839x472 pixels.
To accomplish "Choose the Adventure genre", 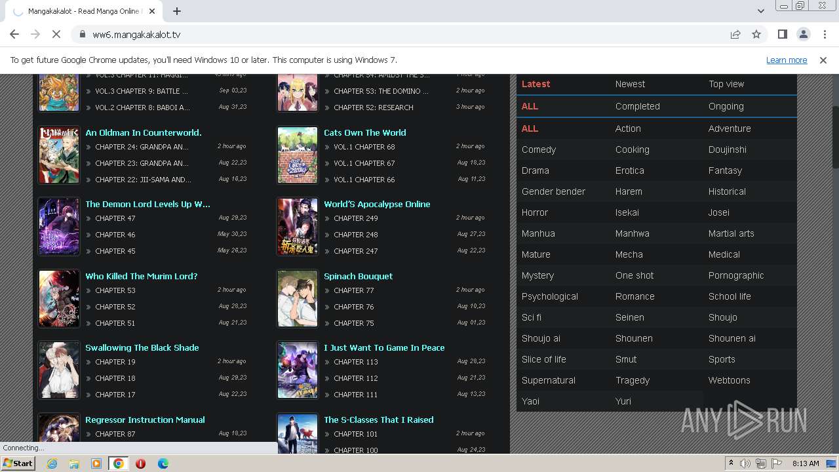I will coord(730,128).
